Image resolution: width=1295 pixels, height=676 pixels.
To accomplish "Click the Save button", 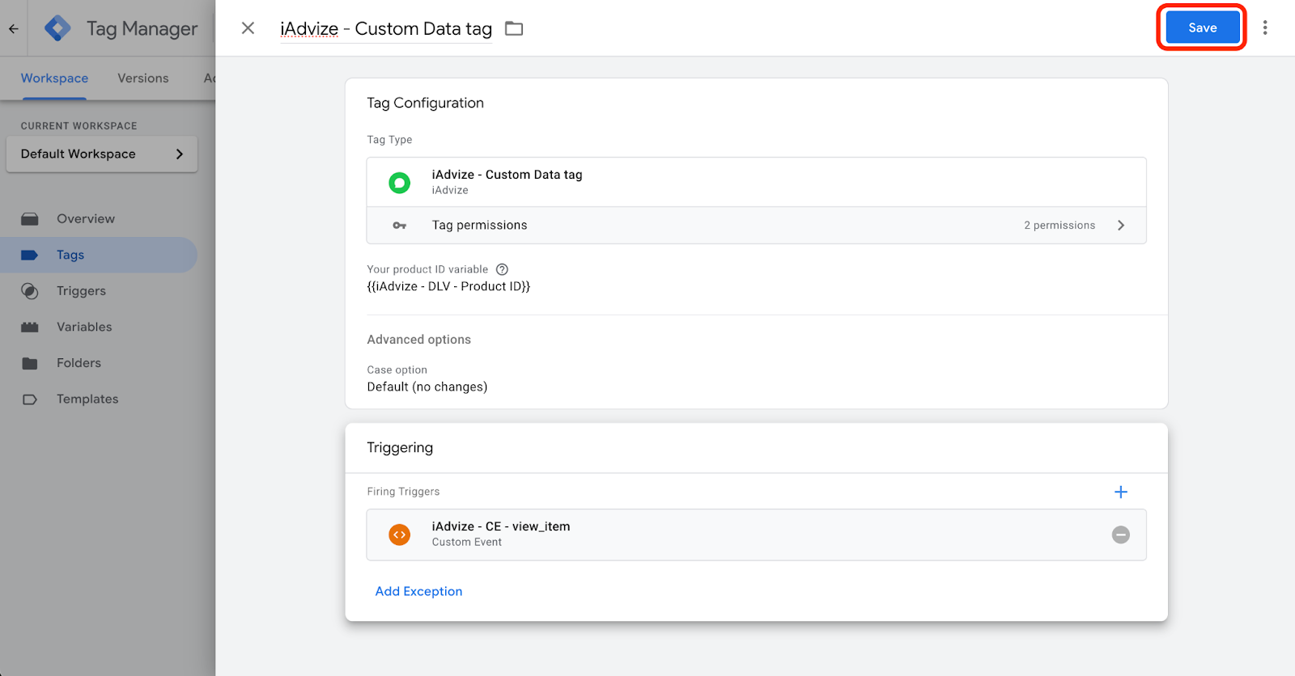I will (x=1202, y=27).
